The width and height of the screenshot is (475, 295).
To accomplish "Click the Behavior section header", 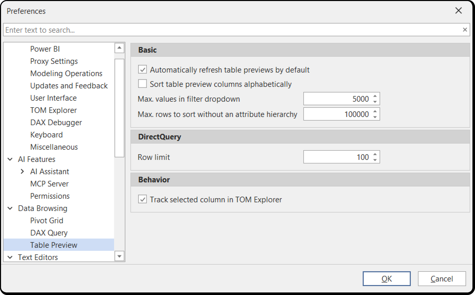I will point(300,180).
